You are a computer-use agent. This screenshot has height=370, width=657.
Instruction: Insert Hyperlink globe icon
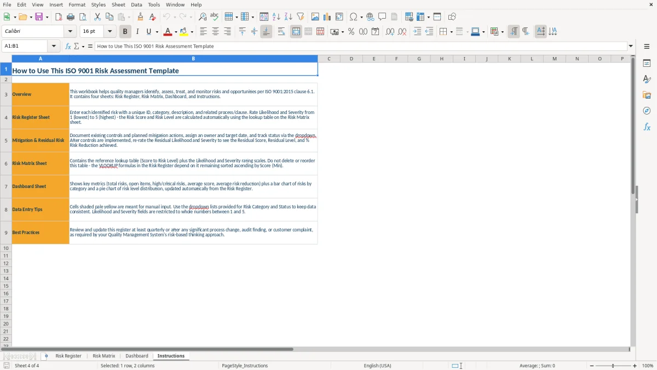coord(370,17)
